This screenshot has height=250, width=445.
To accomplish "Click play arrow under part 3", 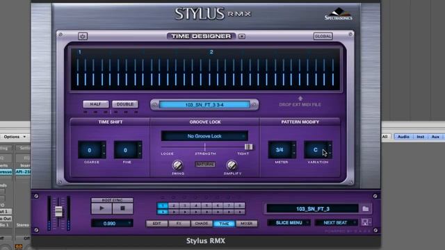I will pyautogui.click(x=185, y=212).
